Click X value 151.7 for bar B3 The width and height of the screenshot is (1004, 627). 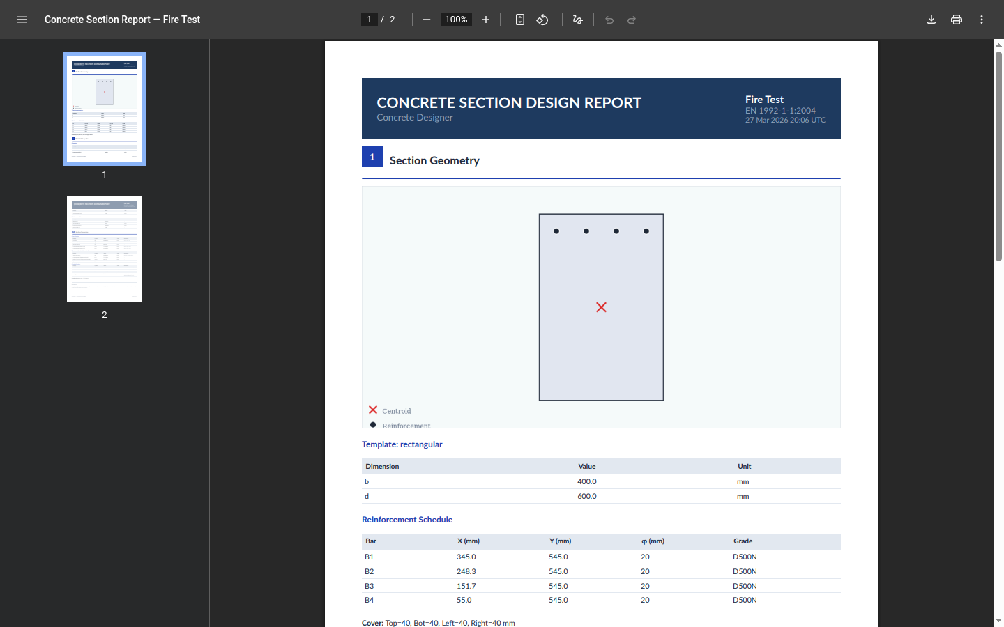pyautogui.click(x=466, y=586)
